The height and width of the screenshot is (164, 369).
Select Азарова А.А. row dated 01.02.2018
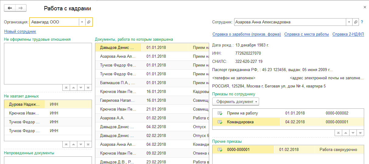coord(152,118)
